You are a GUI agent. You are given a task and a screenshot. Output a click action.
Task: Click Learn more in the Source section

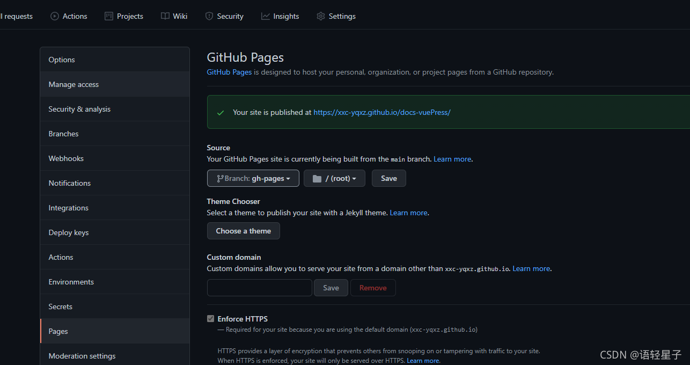452,159
